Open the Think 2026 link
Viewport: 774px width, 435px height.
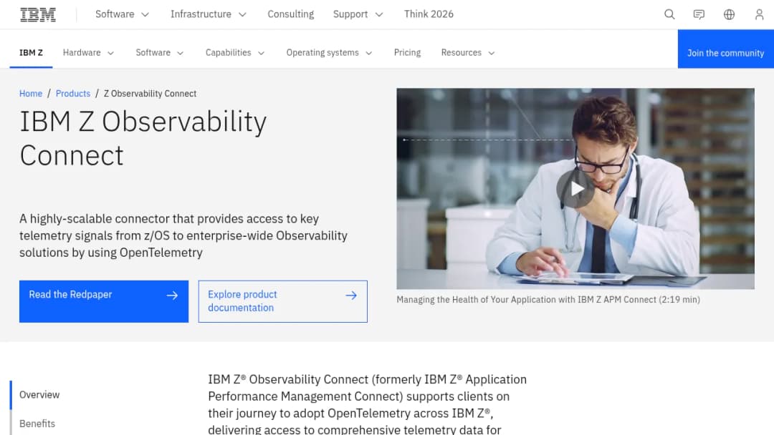coord(429,14)
